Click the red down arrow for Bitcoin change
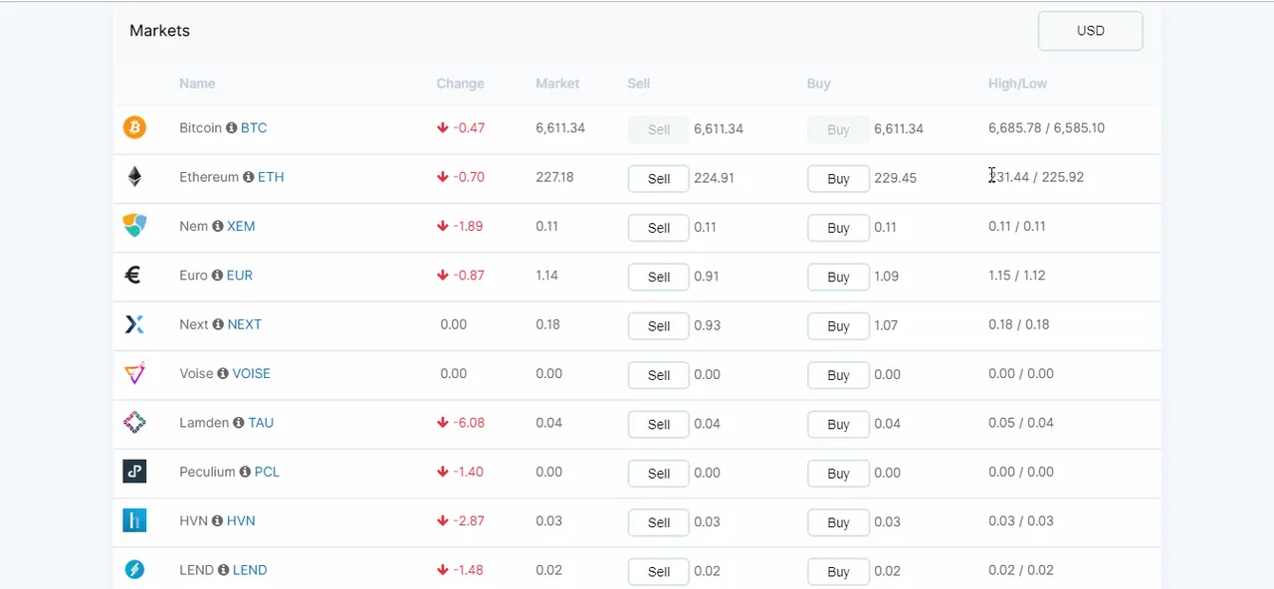This screenshot has height=589, width=1274. [443, 128]
